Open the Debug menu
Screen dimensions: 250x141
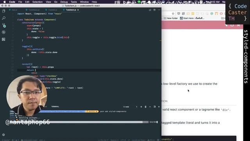pyautogui.click(x=64, y=2)
